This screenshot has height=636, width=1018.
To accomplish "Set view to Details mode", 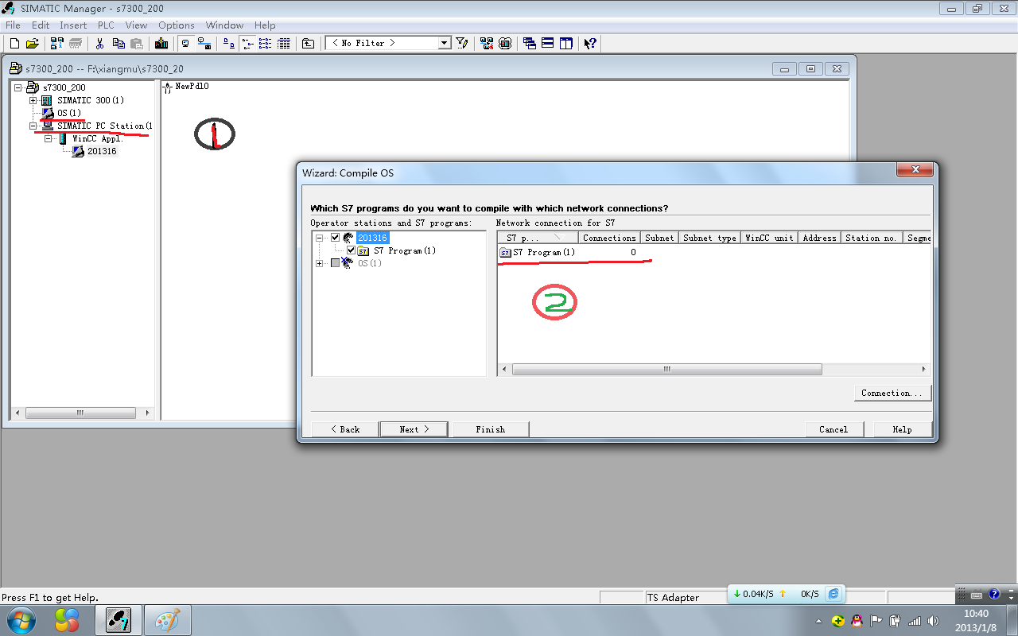I will 284,43.
